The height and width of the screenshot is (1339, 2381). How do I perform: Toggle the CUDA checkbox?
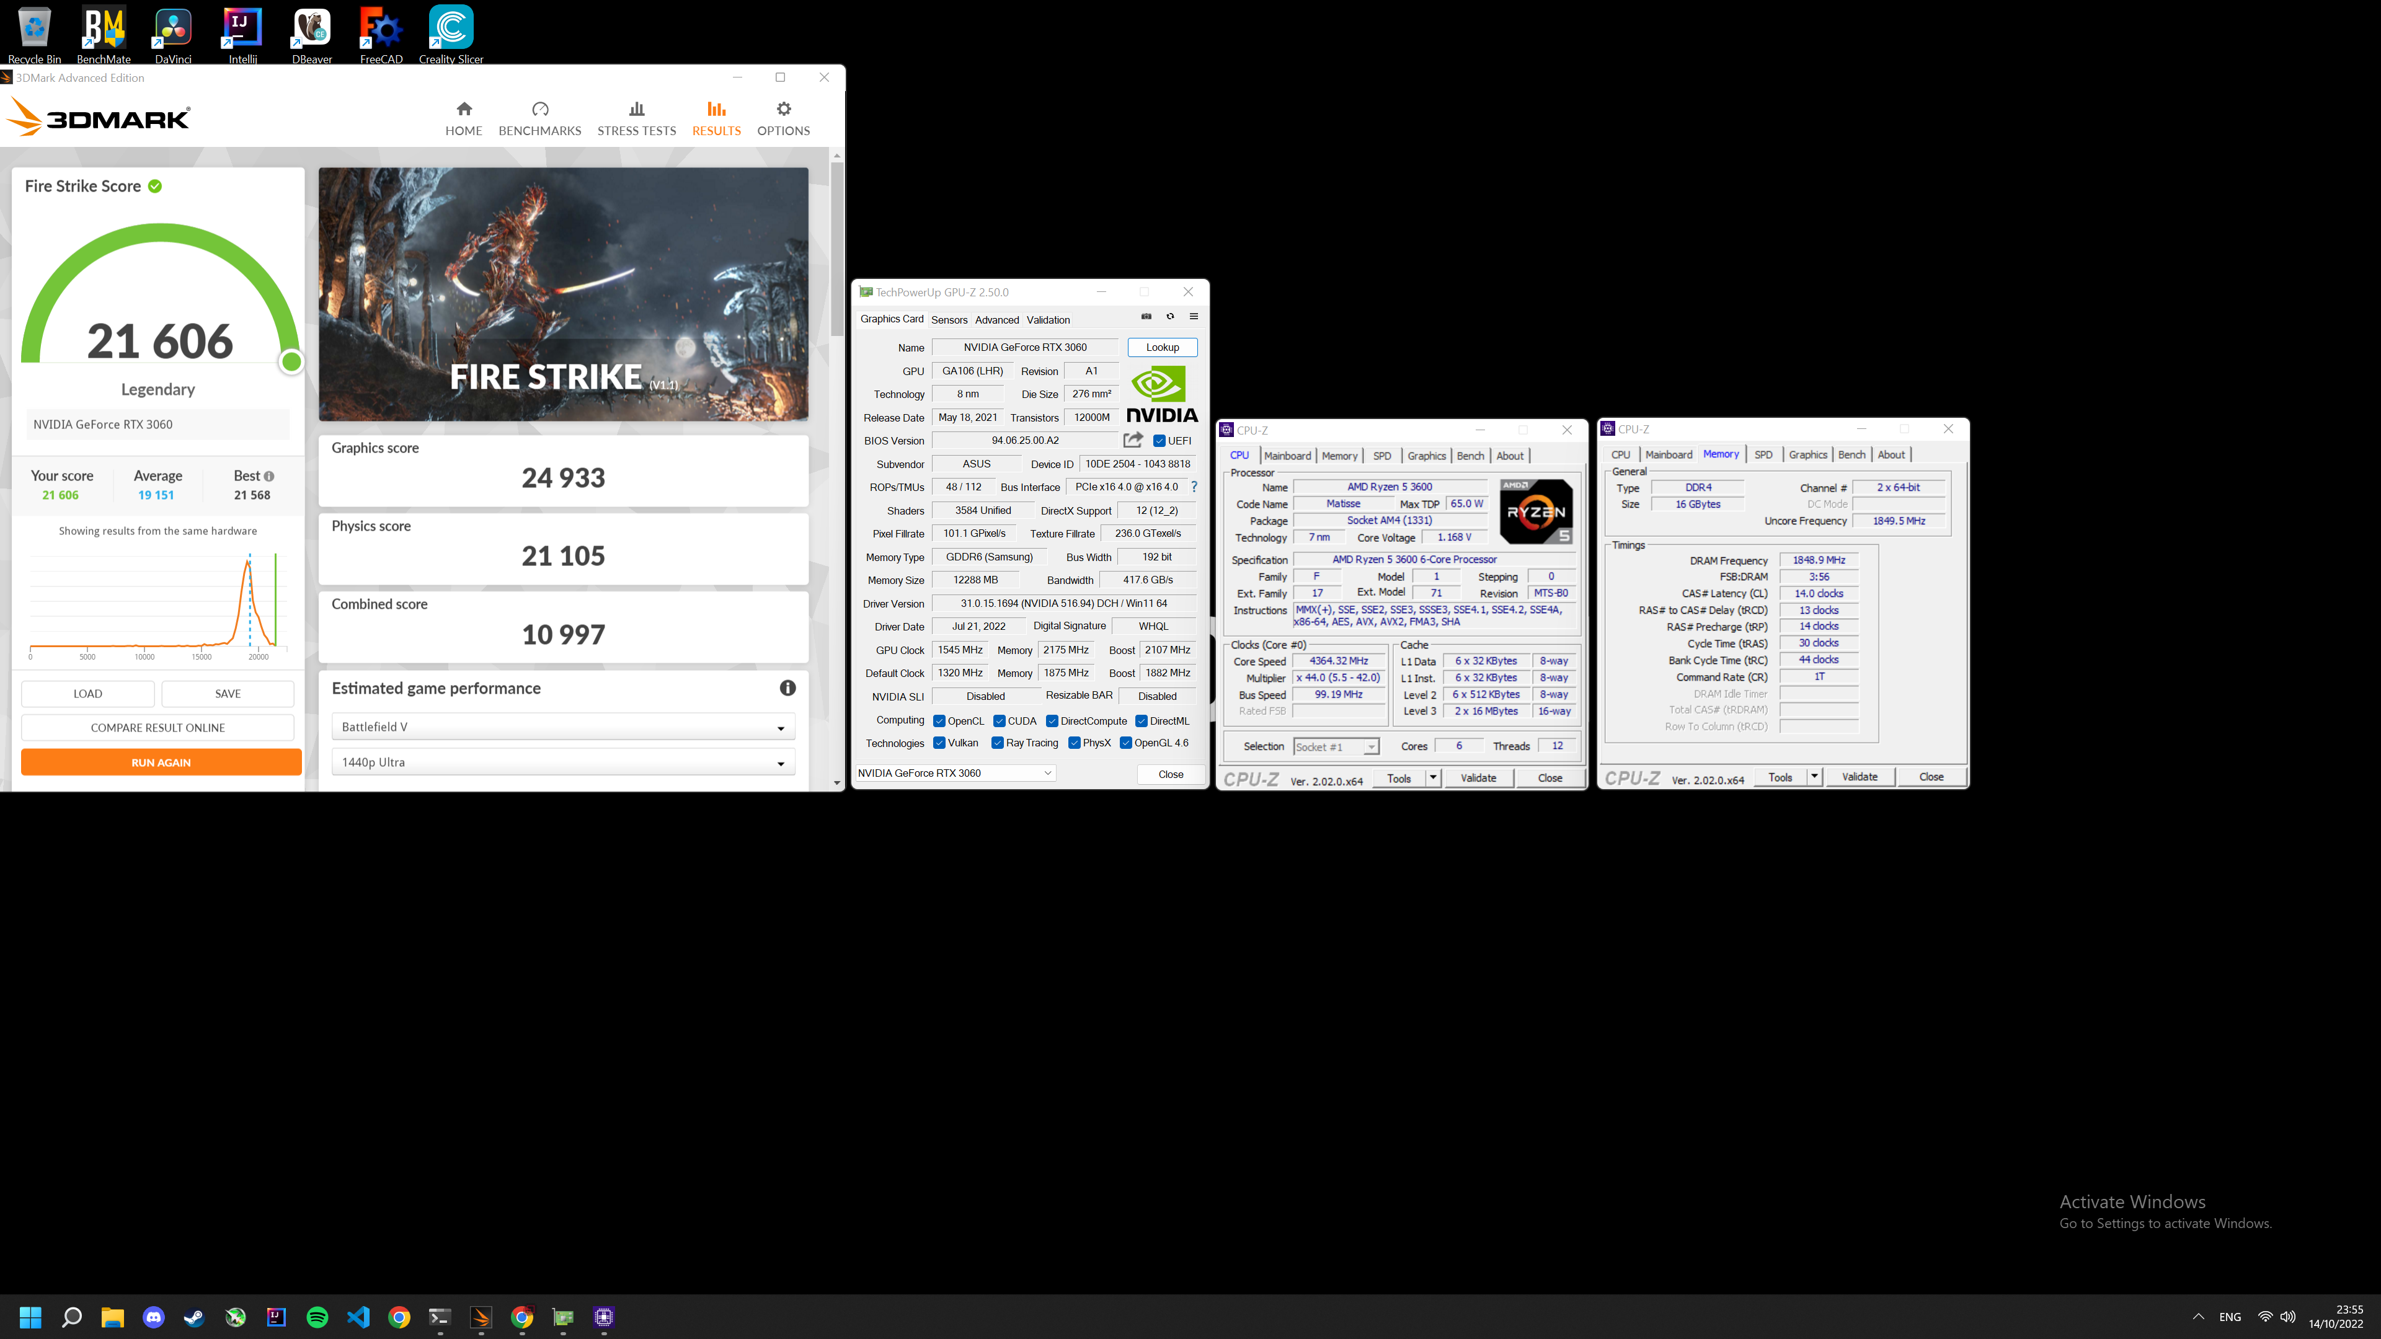(999, 721)
